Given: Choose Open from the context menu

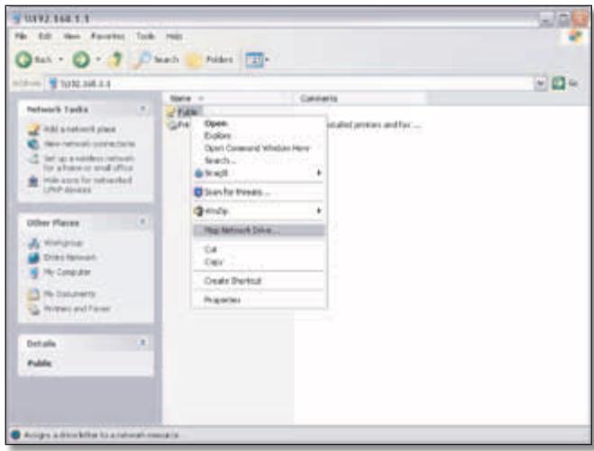Looking at the screenshot, I should (259, 123).
